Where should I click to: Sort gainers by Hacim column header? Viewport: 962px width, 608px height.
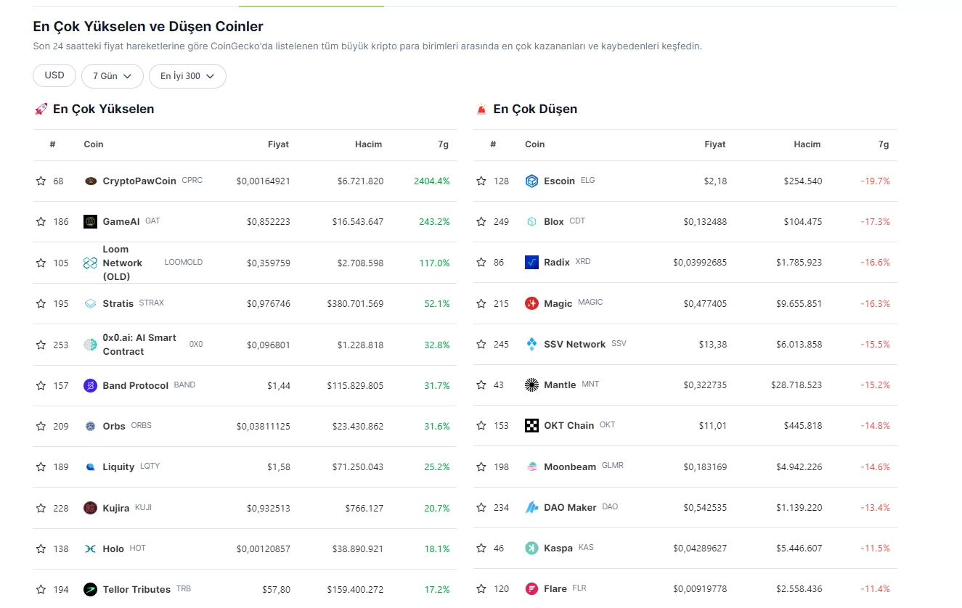point(368,144)
